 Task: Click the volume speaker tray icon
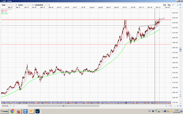click(162, 111)
